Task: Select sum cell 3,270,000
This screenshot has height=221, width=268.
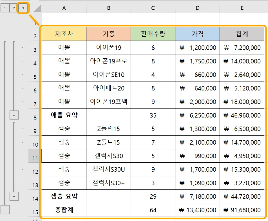Action: (x=242, y=183)
